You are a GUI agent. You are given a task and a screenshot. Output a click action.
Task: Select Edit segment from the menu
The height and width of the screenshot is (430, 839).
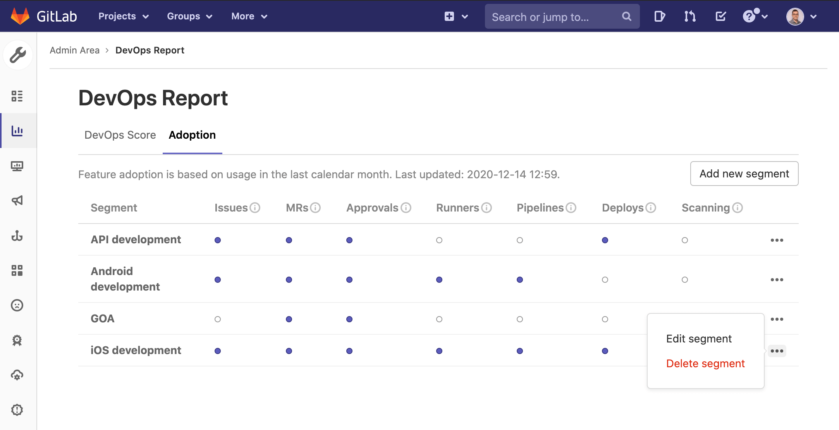[699, 339]
